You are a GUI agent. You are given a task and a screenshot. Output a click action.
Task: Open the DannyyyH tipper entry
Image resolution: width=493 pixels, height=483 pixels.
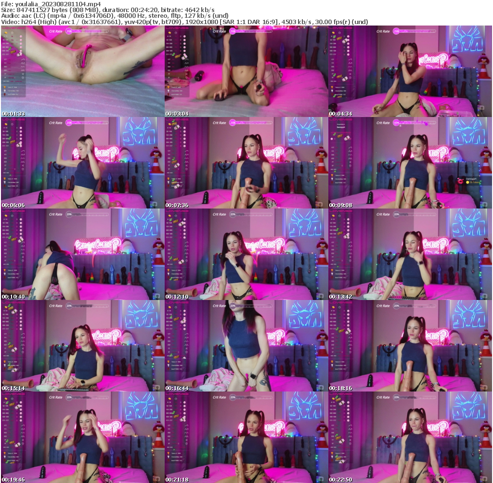click(x=471, y=179)
